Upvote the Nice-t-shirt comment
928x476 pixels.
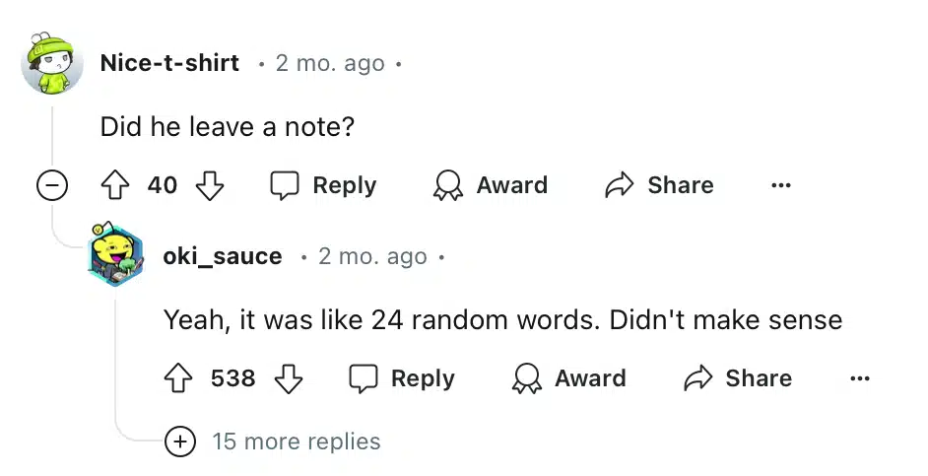tap(115, 185)
